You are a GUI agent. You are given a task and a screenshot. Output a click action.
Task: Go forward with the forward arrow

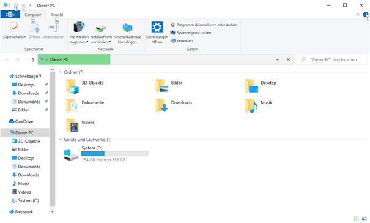coord(17,59)
